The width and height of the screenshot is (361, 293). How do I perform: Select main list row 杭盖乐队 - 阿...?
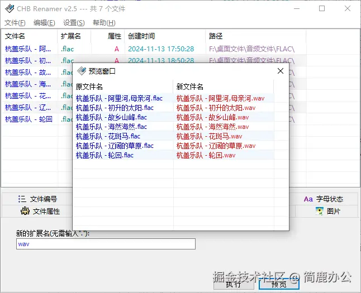[x=28, y=49]
